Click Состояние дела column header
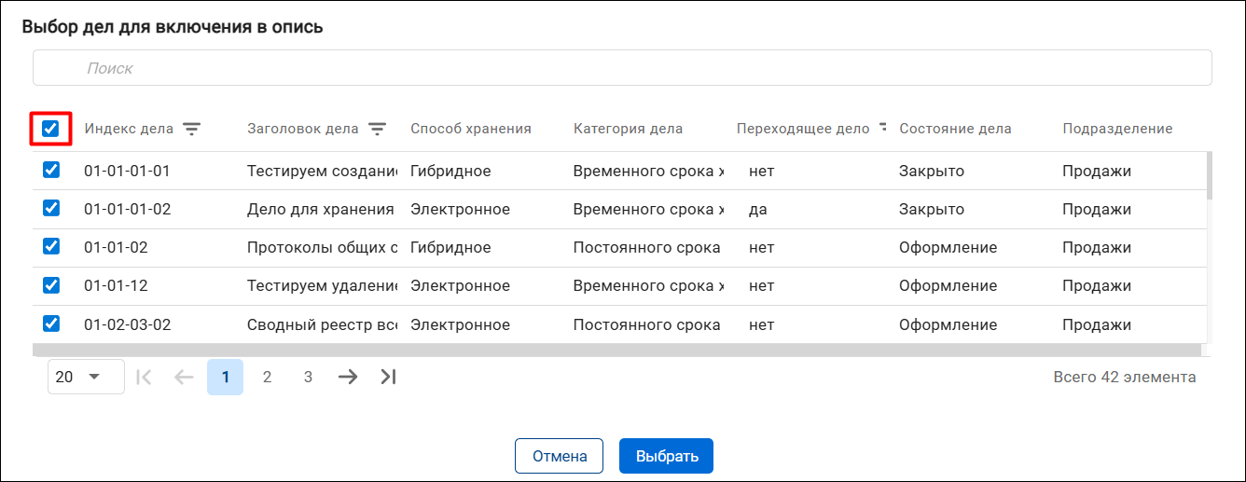Image resolution: width=1246 pixels, height=482 pixels. pyautogui.click(x=955, y=129)
